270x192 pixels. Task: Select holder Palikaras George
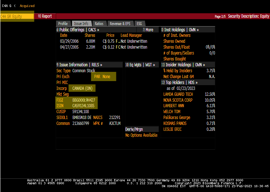(177, 118)
